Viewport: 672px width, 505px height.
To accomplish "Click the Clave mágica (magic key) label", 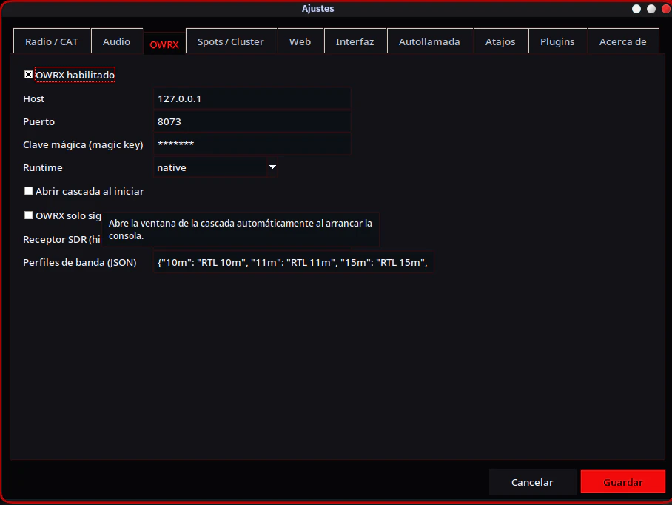I will tap(83, 145).
